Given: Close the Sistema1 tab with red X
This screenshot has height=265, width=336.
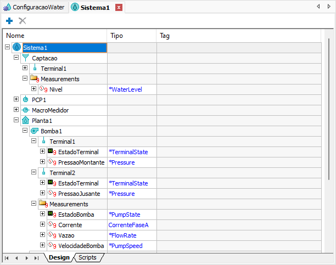Looking at the screenshot, I should (119, 7).
